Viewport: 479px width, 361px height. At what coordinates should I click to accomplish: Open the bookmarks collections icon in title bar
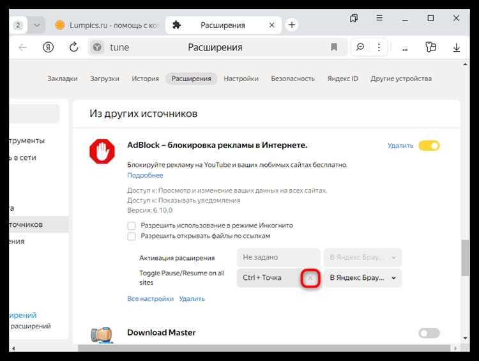354,18
